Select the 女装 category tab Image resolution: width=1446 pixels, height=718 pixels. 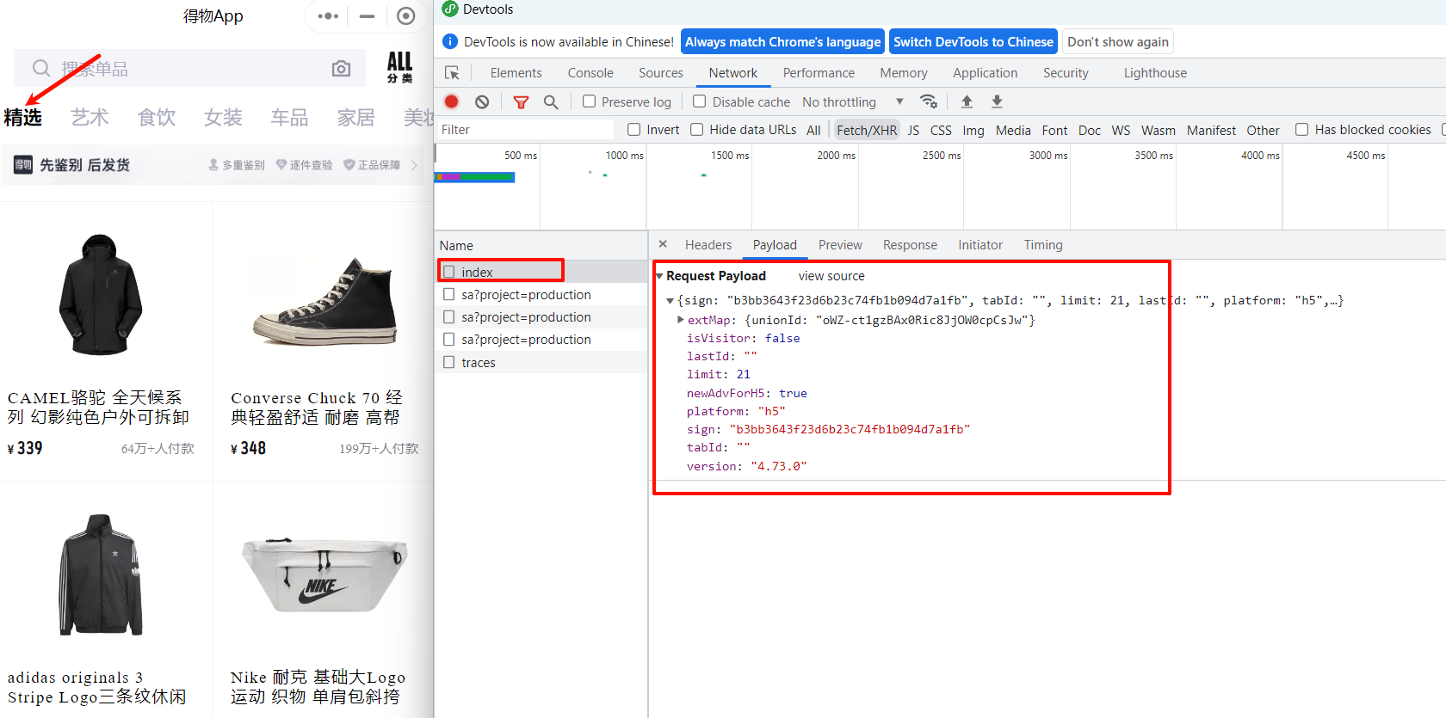(x=223, y=117)
